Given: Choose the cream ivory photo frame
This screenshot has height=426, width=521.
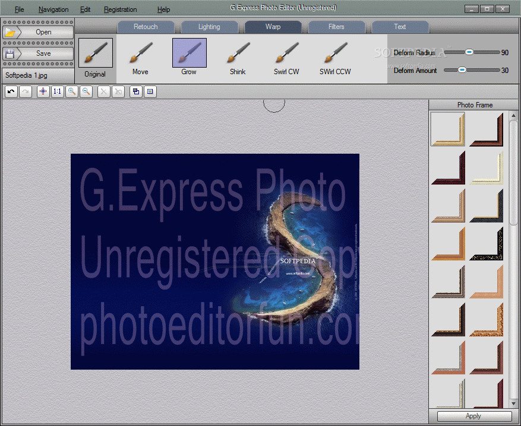Looking at the screenshot, I should (x=486, y=167).
